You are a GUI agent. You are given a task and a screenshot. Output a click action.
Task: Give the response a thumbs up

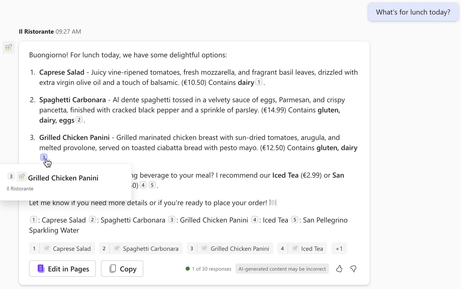point(340,268)
